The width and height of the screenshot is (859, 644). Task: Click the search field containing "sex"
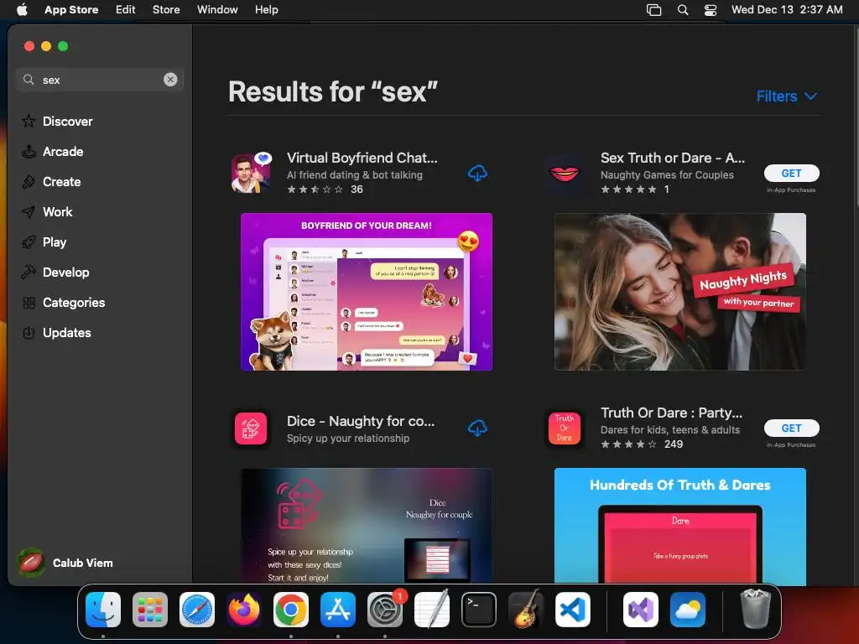coord(100,80)
